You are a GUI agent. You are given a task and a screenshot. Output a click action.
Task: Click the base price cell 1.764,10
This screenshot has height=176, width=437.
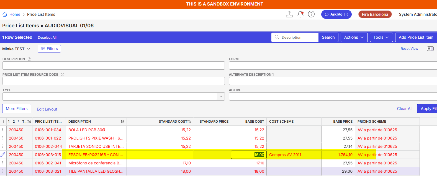pyautogui.click(x=338, y=155)
